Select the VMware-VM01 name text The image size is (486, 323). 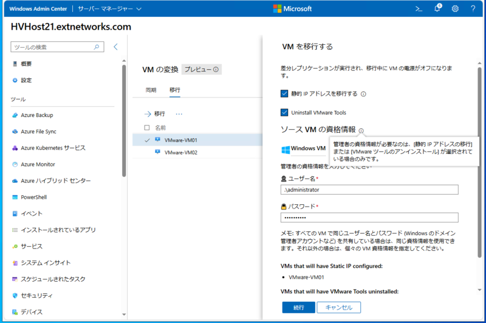(180, 141)
